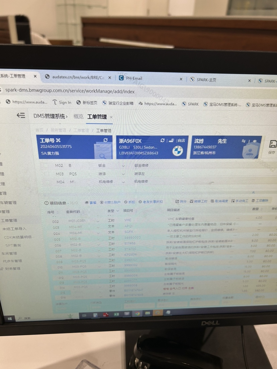Collapse sidebar with the hamburger menu icon
The image size is (277, 369).
[x=21, y=115]
